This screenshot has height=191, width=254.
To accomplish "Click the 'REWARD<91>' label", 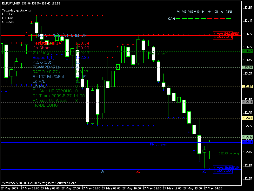I will click(x=47, y=67).
